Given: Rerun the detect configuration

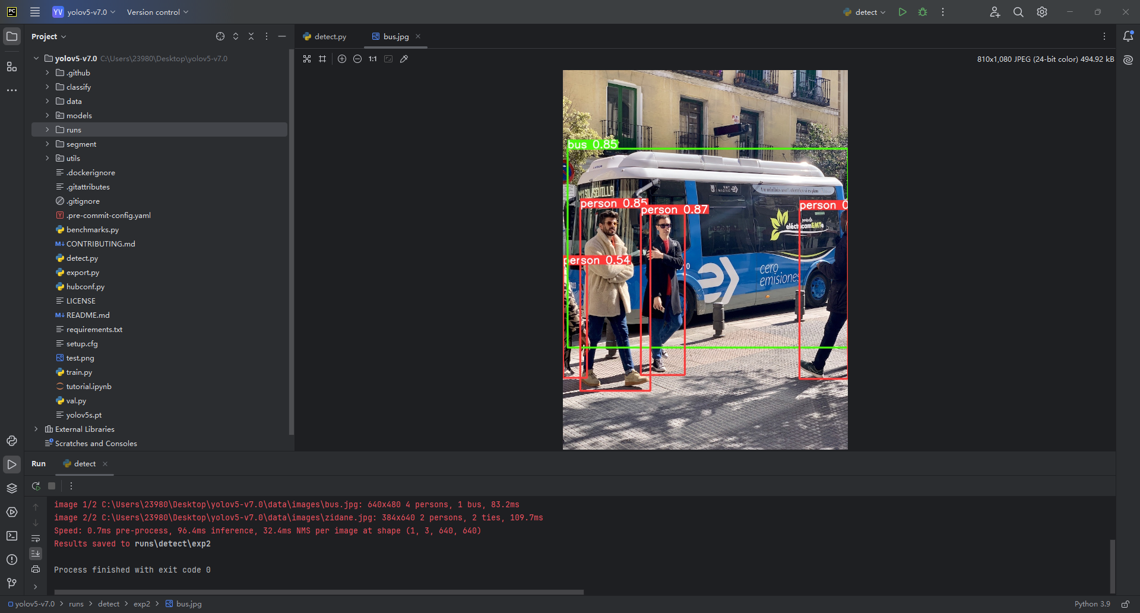Looking at the screenshot, I should pyautogui.click(x=36, y=486).
